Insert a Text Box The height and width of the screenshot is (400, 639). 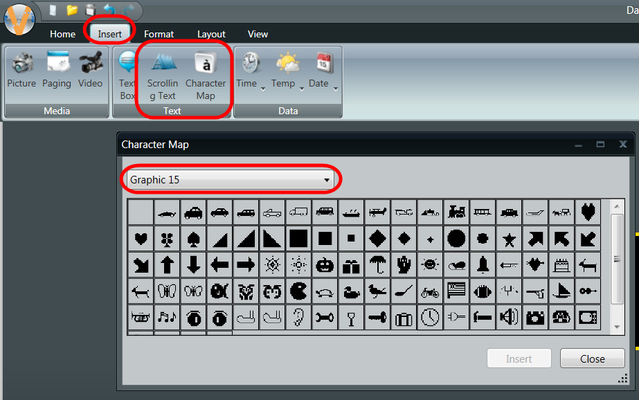[127, 72]
